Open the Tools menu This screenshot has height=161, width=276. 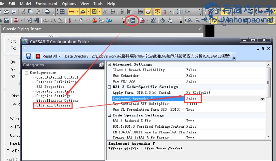click(x=98, y=4)
